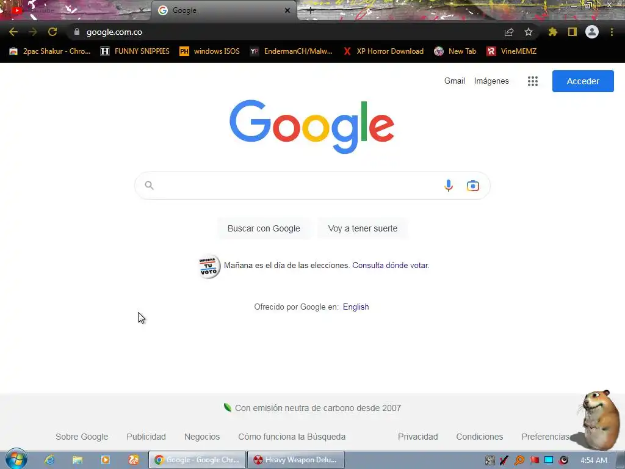The width and height of the screenshot is (625, 469).
Task: Switch to the YouTube tab
Action: 76,10
